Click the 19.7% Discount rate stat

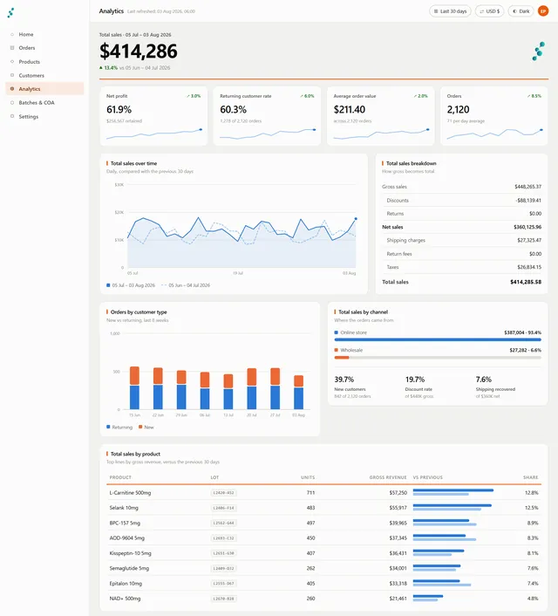coord(419,387)
